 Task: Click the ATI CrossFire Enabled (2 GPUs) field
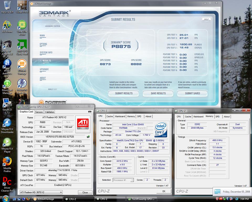62,185
